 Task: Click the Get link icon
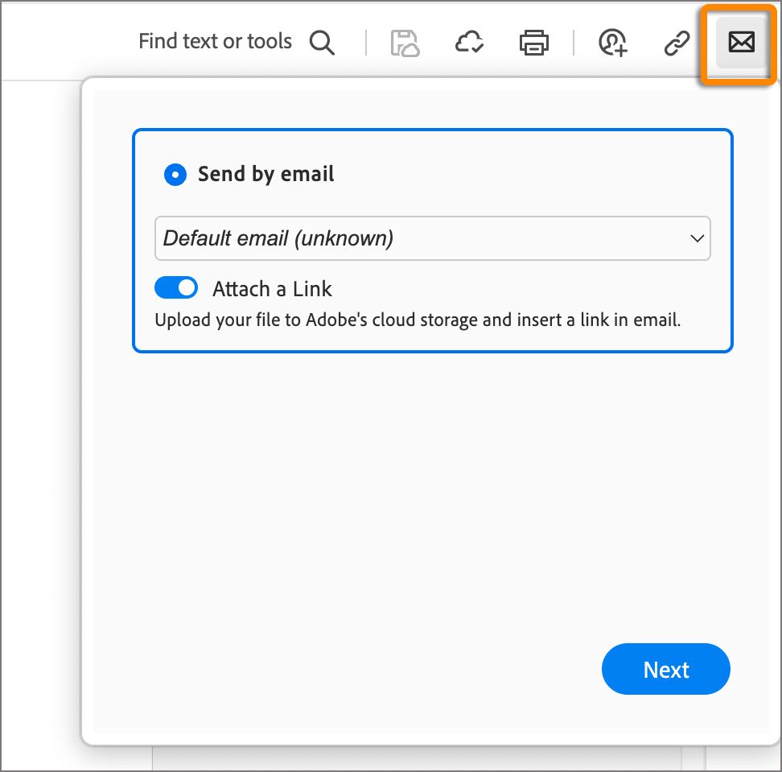click(676, 42)
